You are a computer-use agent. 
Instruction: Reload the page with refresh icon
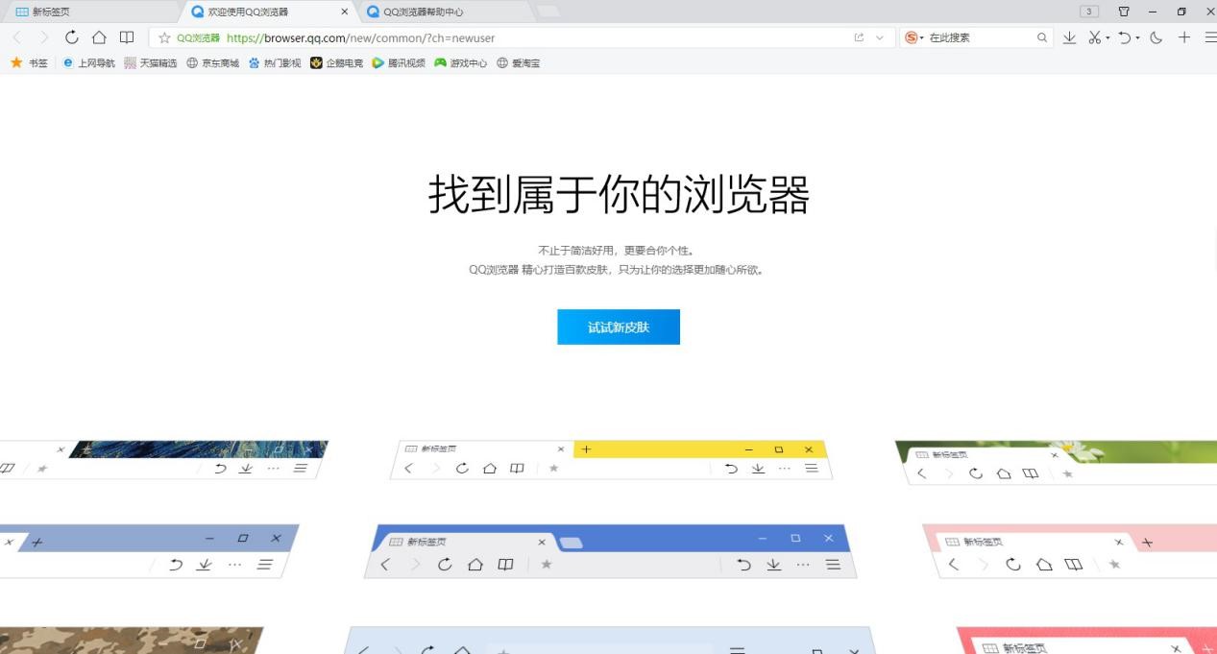[71, 37]
